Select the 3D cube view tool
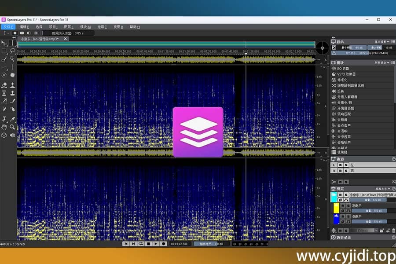396x264 pixels. (4, 136)
